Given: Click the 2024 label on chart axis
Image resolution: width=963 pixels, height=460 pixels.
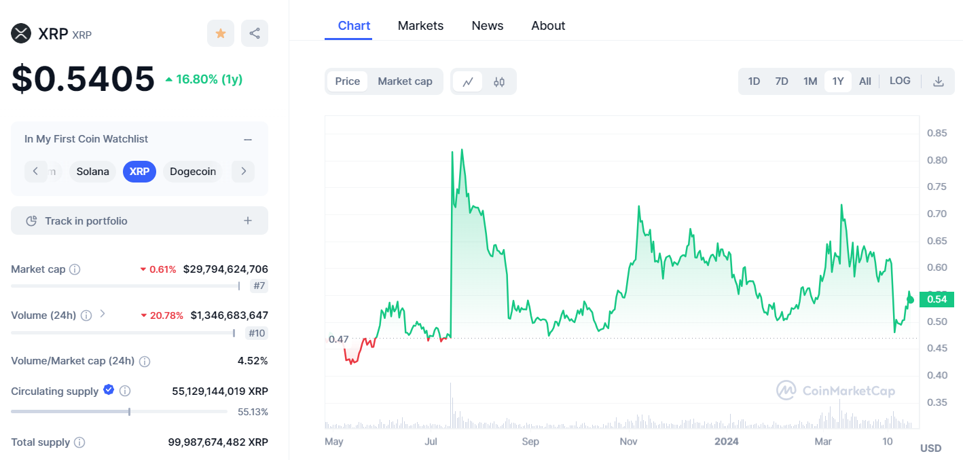Looking at the screenshot, I should [x=727, y=442].
